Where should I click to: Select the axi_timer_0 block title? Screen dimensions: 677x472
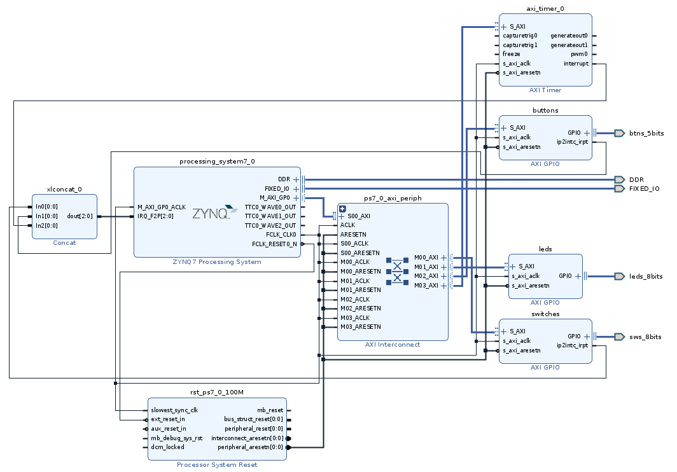[x=545, y=8]
